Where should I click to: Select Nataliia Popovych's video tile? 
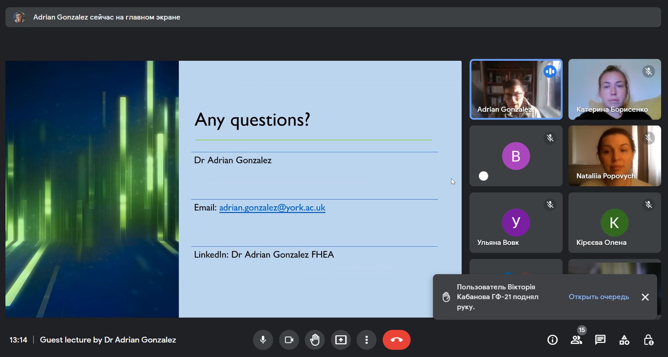pos(614,156)
